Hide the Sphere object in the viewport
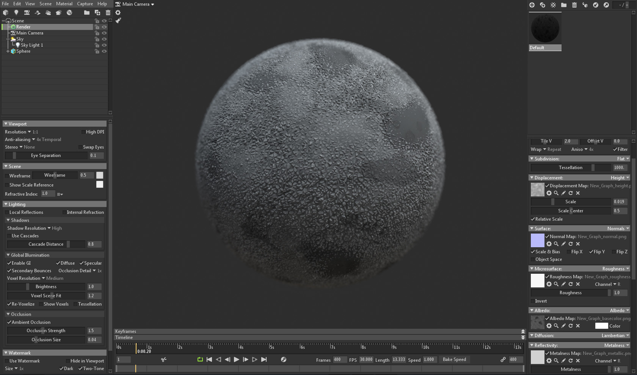637x375 pixels. point(104,51)
